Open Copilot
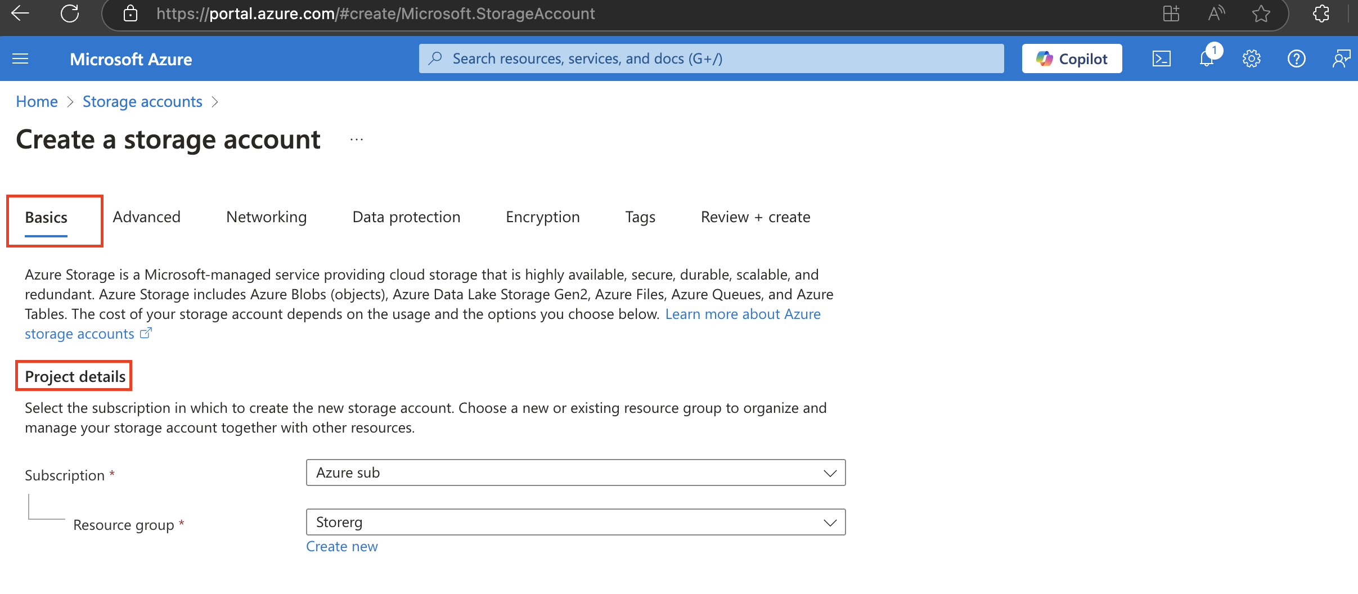 1072,58
